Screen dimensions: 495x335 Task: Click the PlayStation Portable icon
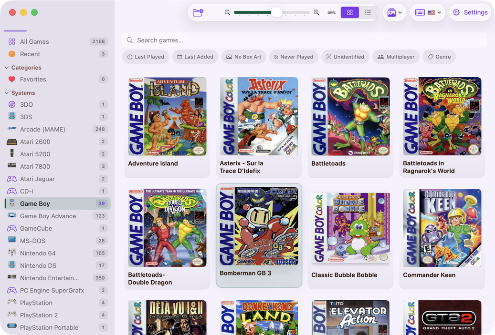(11, 326)
